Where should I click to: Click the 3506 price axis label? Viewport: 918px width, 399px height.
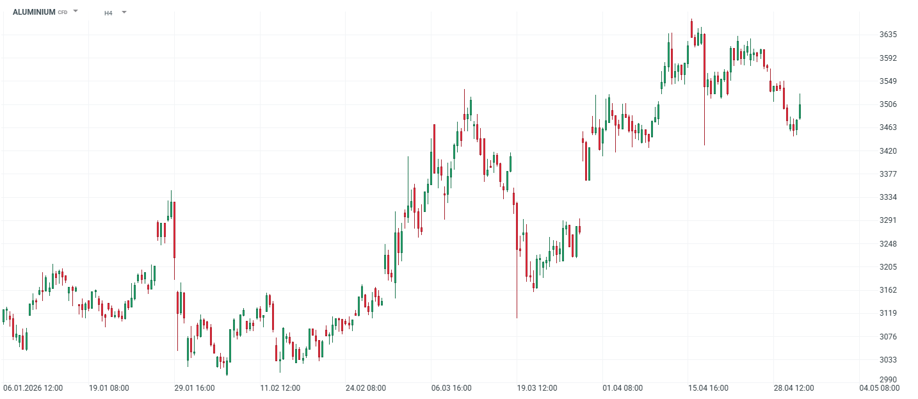pyautogui.click(x=888, y=104)
